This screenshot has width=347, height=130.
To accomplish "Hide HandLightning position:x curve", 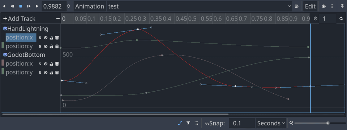I will pos(46,38).
